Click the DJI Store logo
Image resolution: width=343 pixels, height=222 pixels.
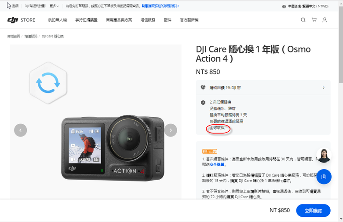coord(21,20)
